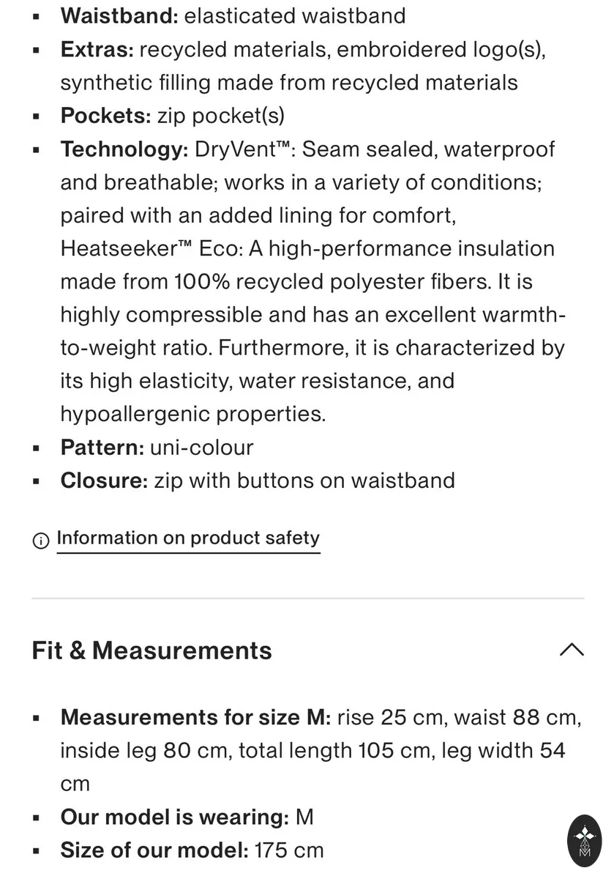Click the bold Pattern label
614x879 pixels.
click(102, 448)
